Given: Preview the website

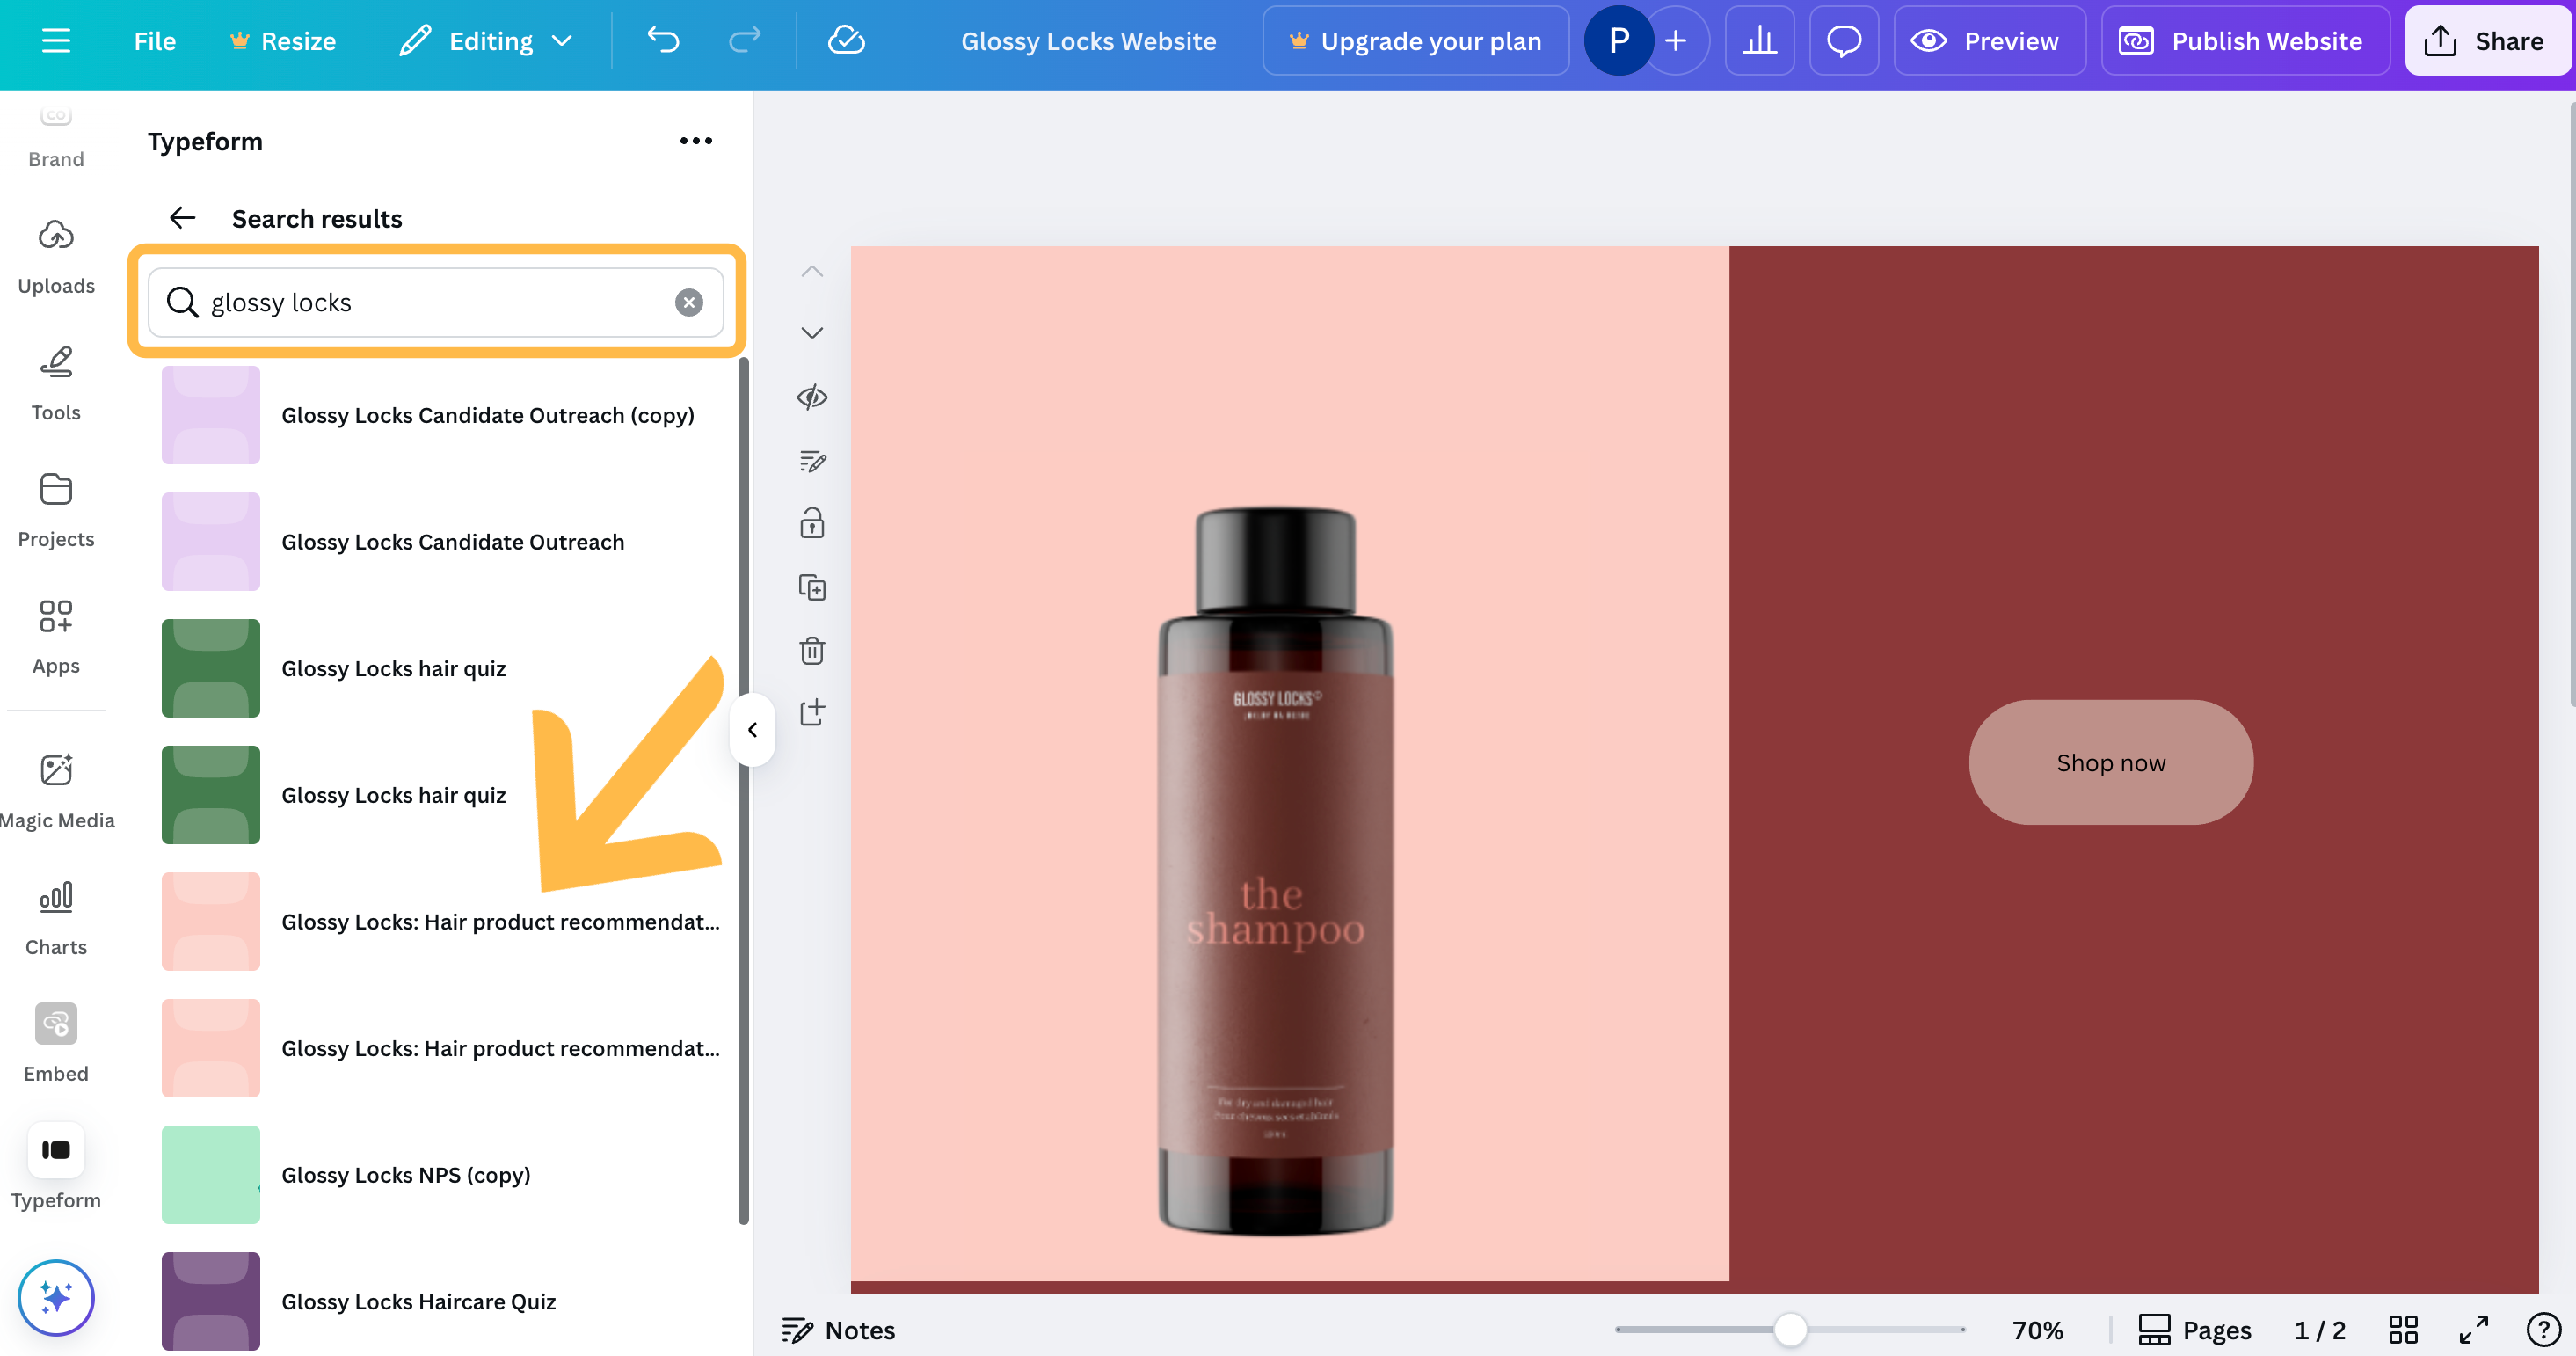Looking at the screenshot, I should pyautogui.click(x=1988, y=41).
